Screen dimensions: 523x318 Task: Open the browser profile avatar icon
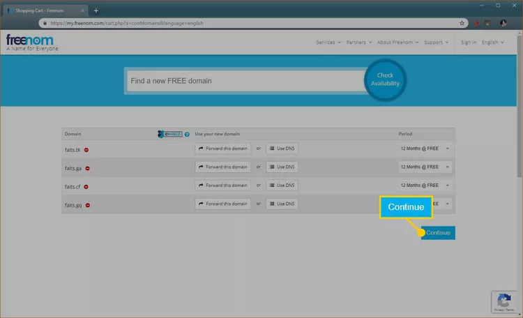[x=503, y=23]
